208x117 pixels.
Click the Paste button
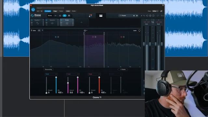[x=61, y=11]
